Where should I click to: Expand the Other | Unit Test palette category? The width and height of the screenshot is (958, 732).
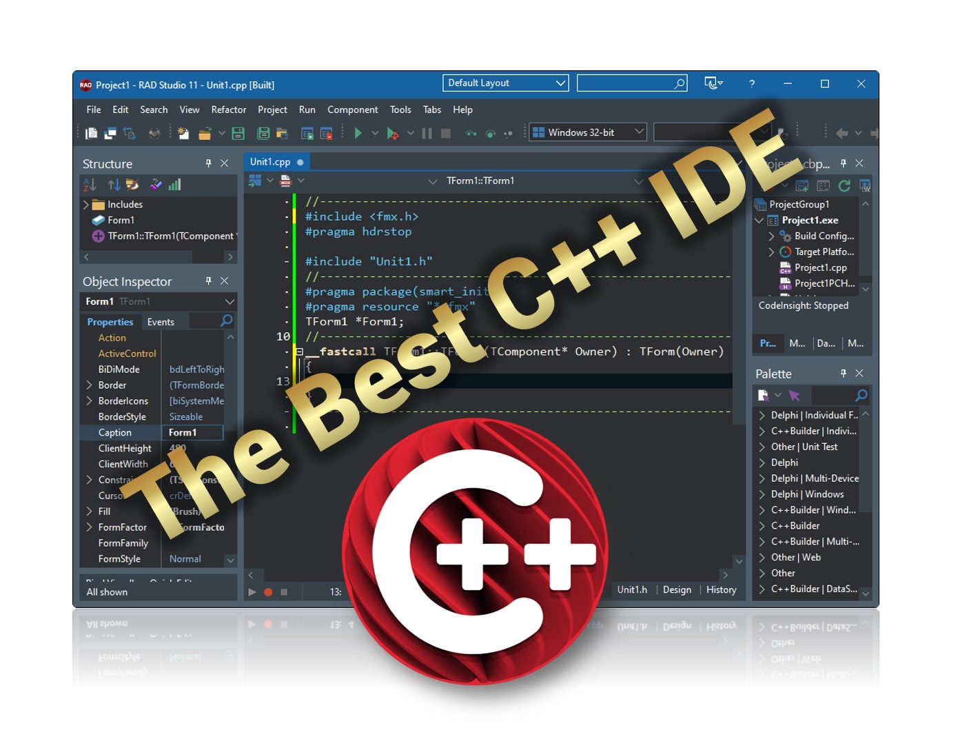pos(762,447)
